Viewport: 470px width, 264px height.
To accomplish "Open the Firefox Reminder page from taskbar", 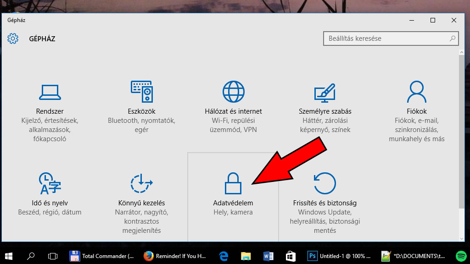I will [176, 256].
